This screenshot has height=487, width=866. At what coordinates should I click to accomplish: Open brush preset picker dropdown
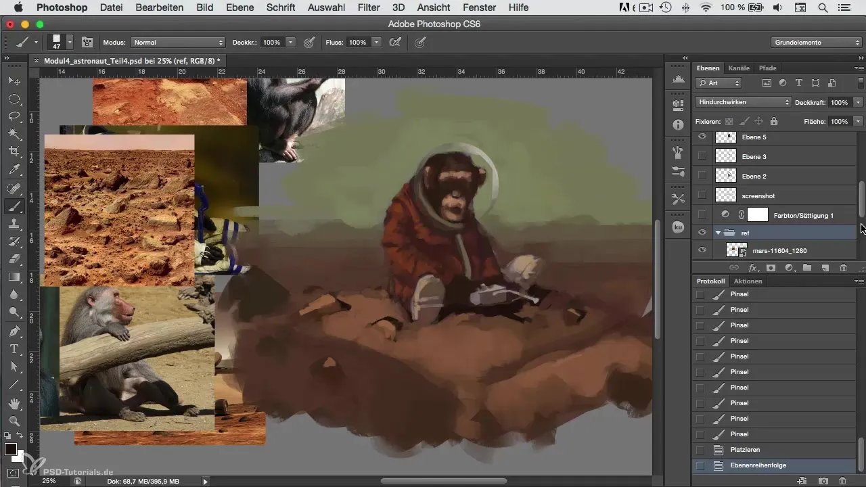click(x=70, y=42)
